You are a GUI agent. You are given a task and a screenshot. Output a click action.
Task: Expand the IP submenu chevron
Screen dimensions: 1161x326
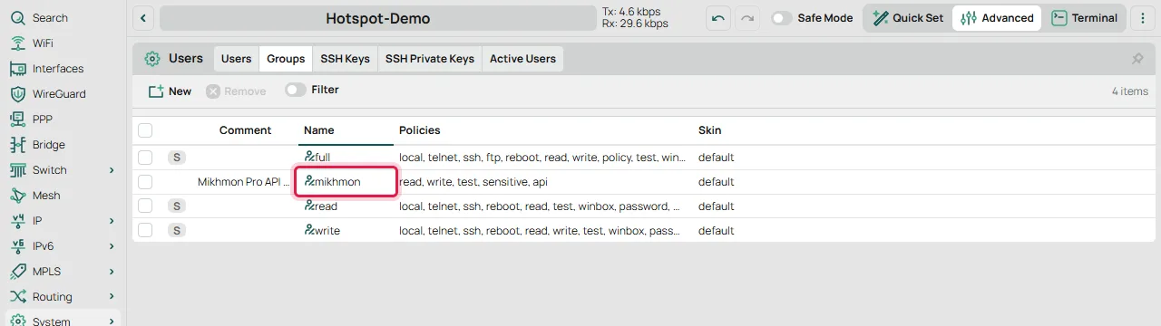coord(112,221)
